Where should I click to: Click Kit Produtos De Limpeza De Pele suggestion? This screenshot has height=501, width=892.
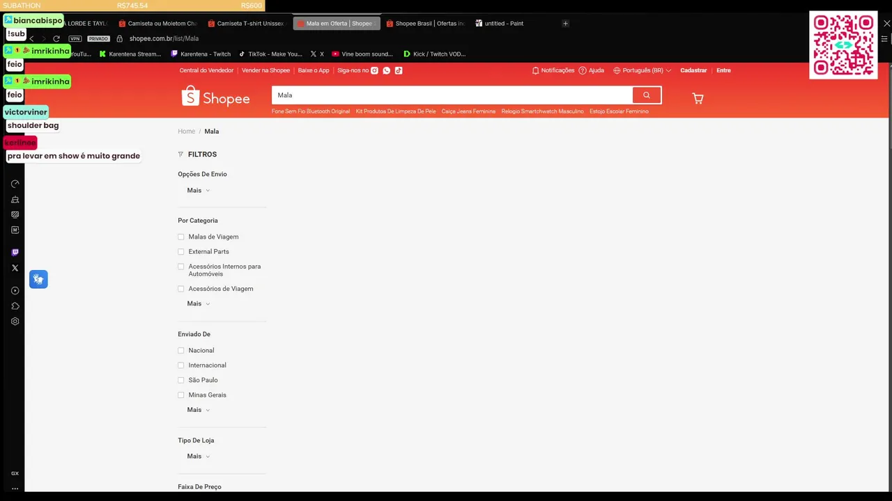[396, 111]
